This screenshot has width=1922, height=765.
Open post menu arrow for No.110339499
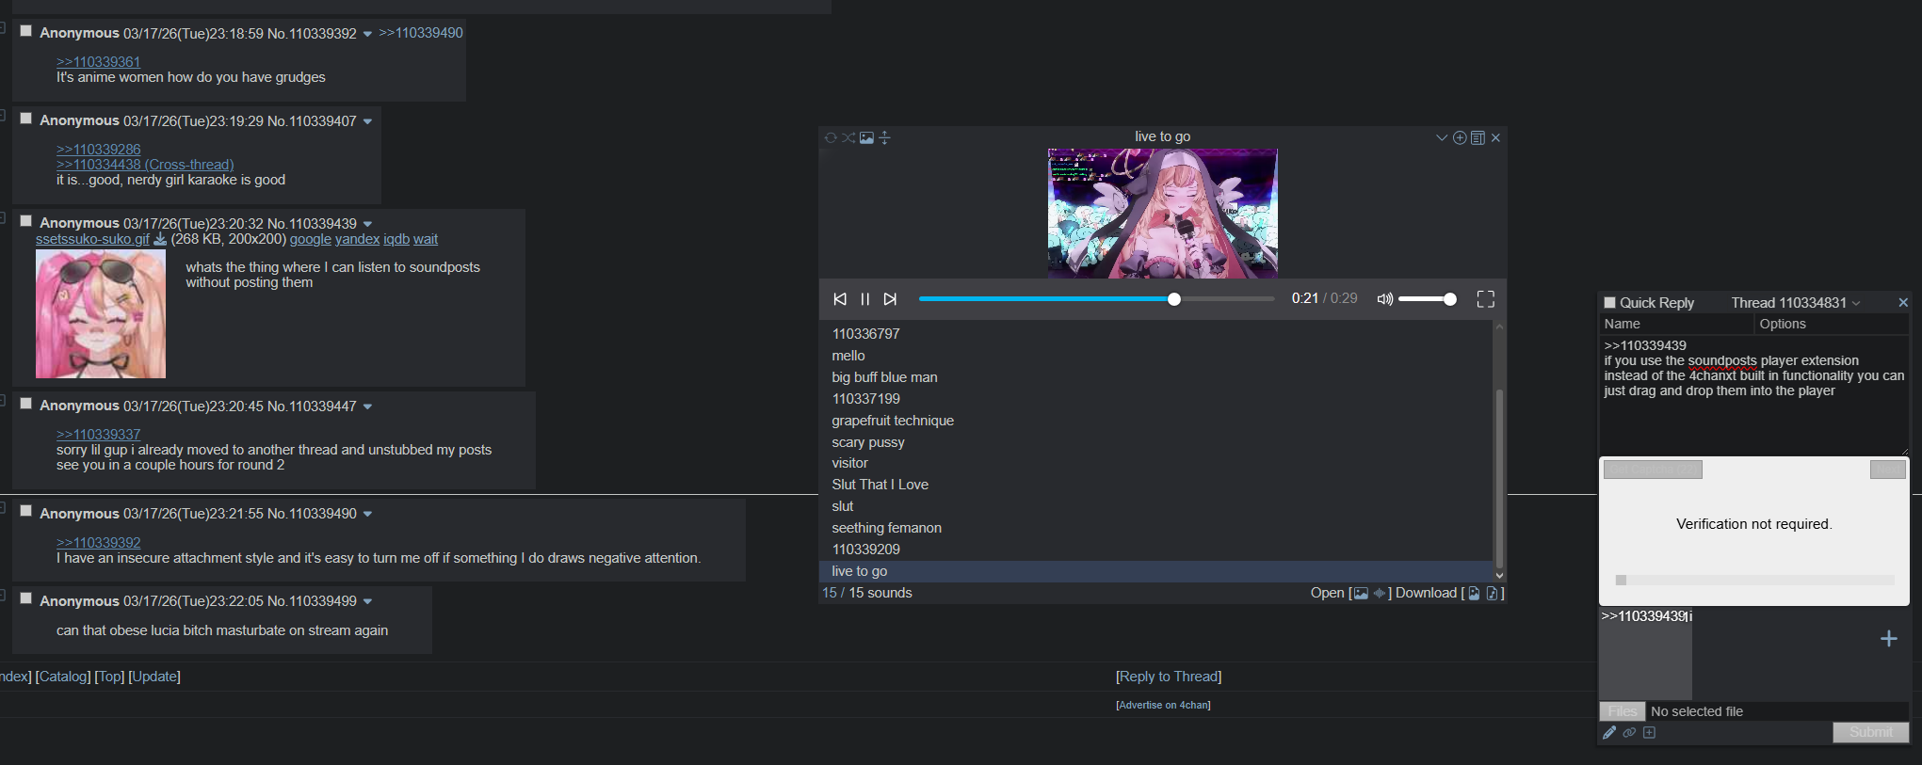pos(367,602)
